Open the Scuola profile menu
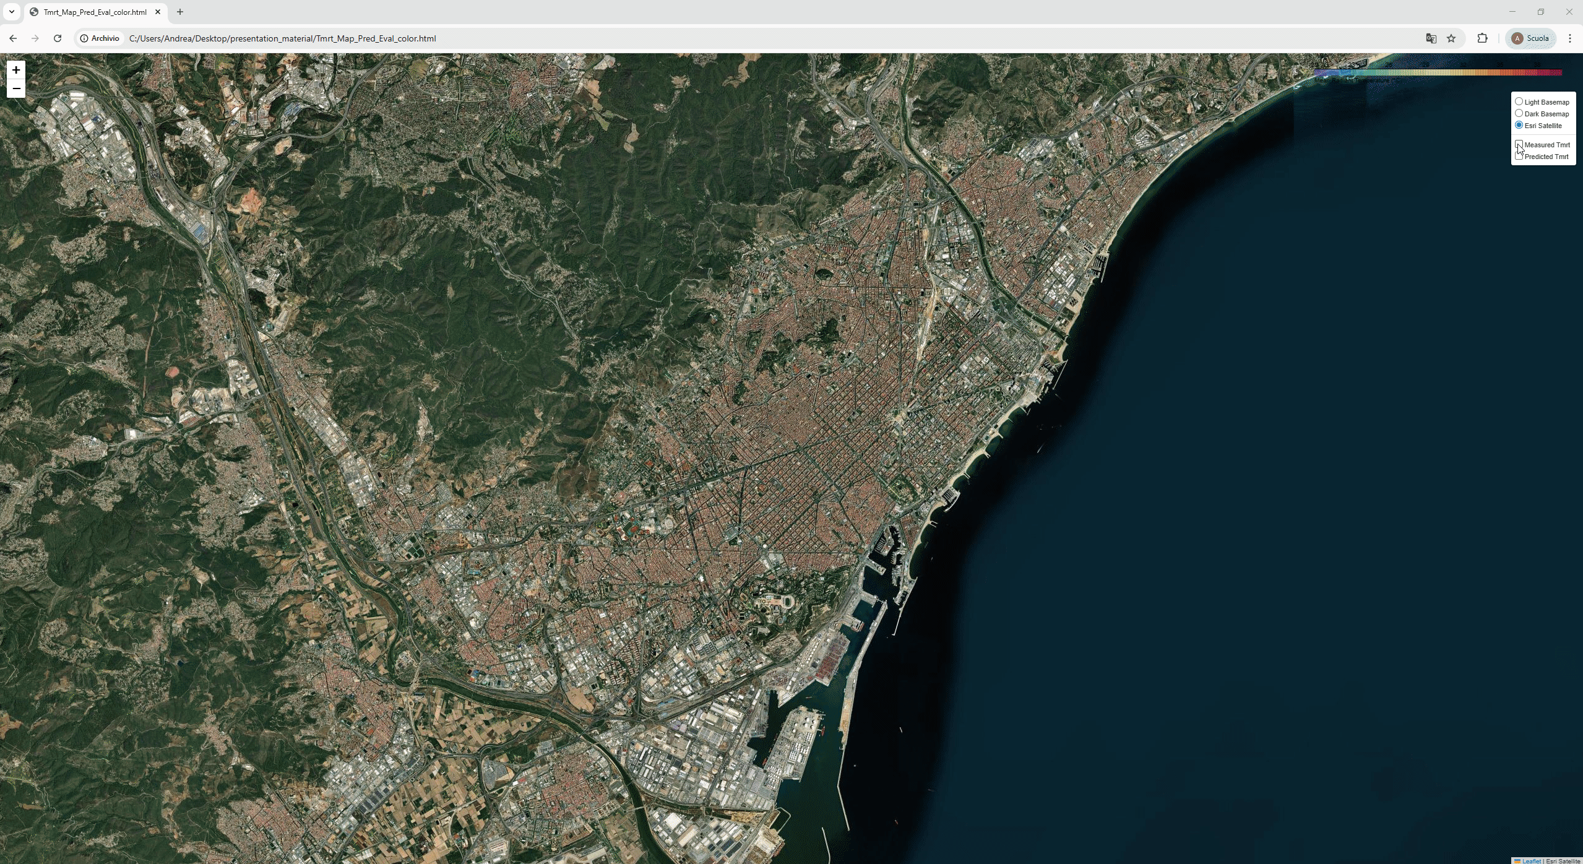 pyautogui.click(x=1530, y=38)
